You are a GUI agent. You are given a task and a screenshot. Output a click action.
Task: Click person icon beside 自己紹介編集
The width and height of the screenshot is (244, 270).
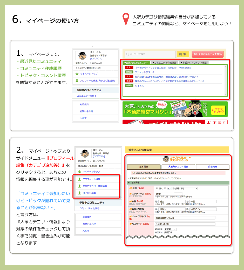click(x=79, y=193)
